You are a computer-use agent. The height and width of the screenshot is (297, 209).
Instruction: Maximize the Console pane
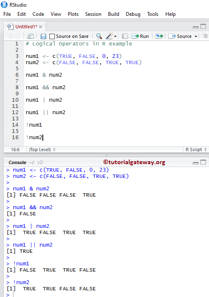203,162
